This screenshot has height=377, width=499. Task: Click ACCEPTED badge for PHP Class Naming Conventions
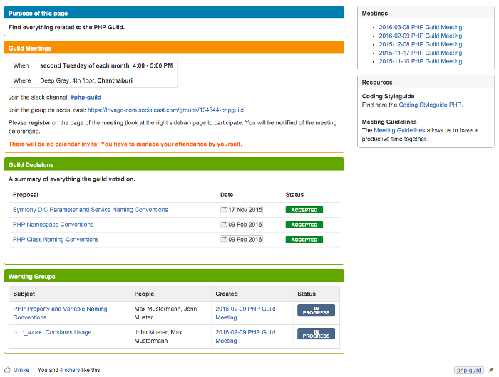tap(304, 240)
